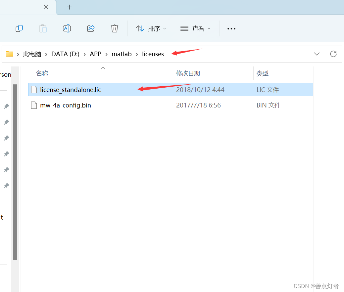The width and height of the screenshot is (344, 292).
Task: Sort files by clicking 名称 column header
Action: pos(42,73)
